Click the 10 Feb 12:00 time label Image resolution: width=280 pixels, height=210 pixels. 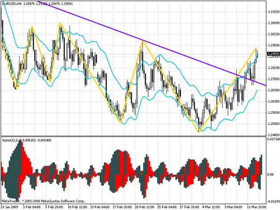tap(77, 207)
